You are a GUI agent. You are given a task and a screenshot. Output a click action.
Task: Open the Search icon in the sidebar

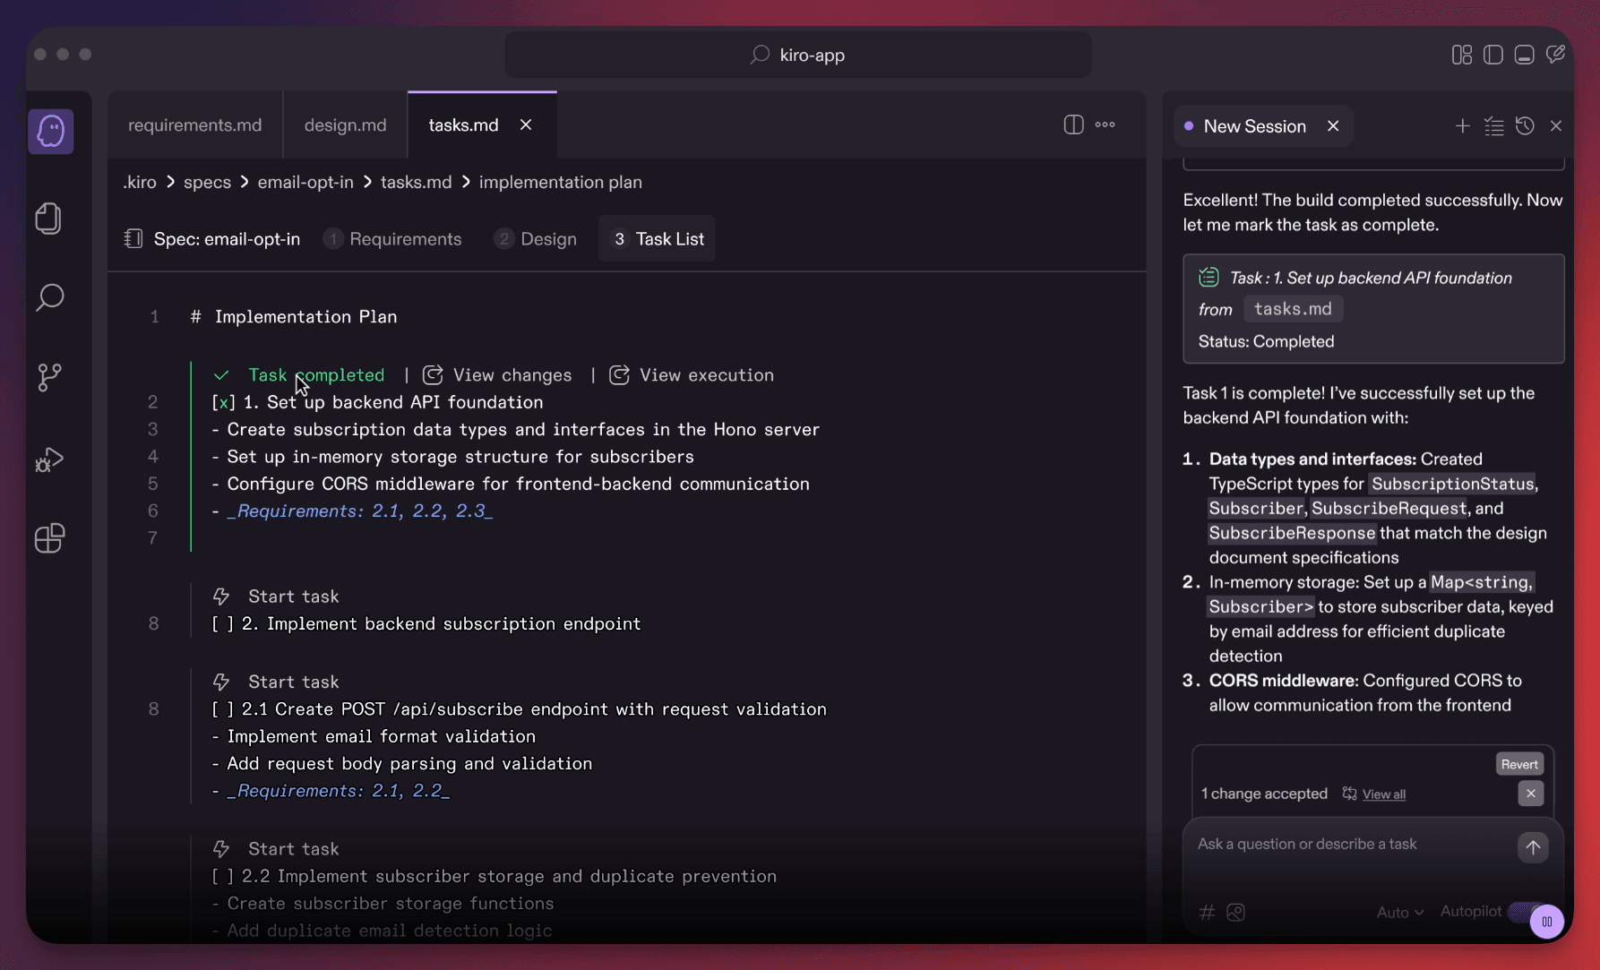[x=50, y=297]
